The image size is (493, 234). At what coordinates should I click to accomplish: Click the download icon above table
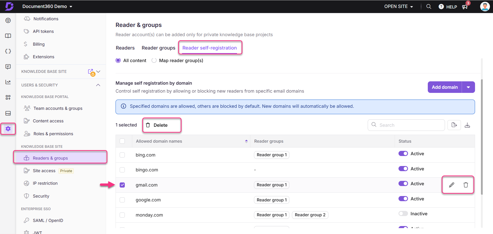point(467,125)
